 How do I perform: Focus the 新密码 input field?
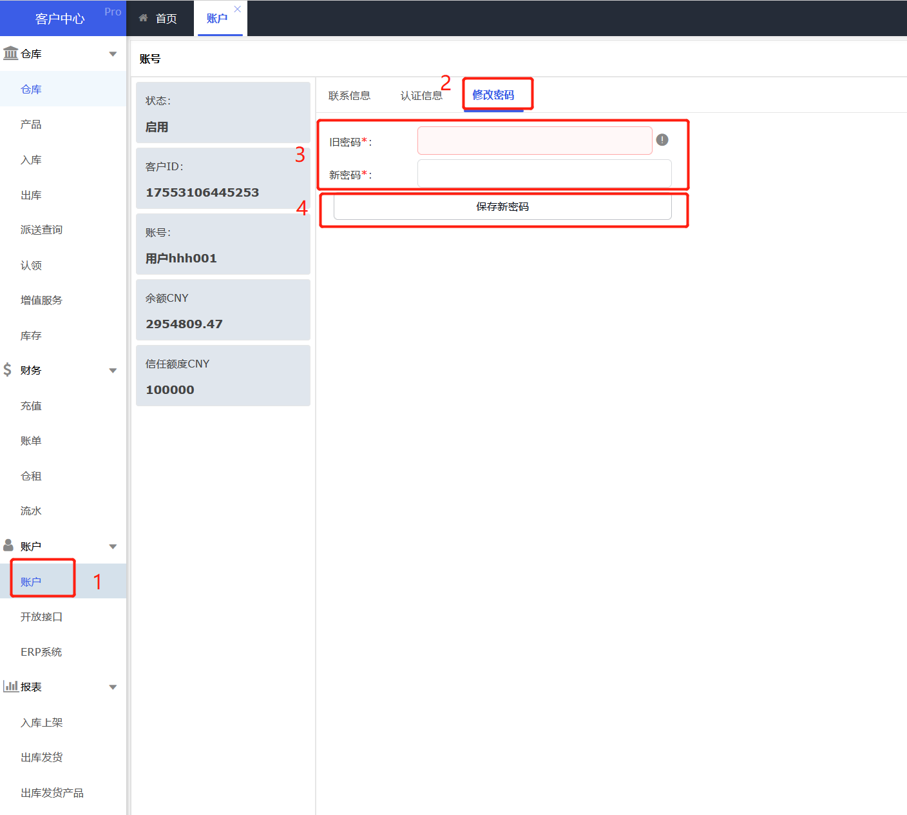click(544, 173)
